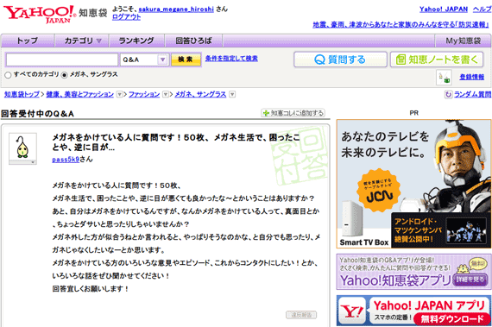Click the question title メガネをかけている人に質問です
The height and width of the screenshot is (327, 492).
pyautogui.click(x=176, y=142)
